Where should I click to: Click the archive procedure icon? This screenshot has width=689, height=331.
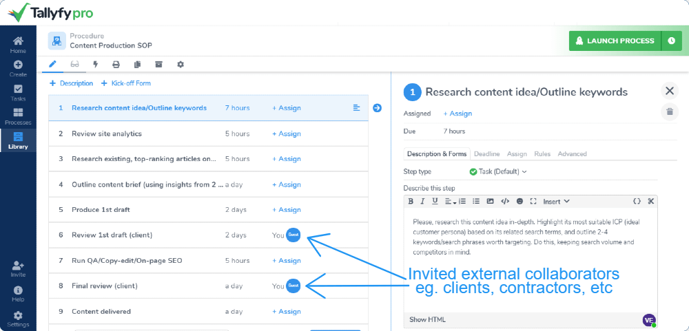click(x=158, y=65)
